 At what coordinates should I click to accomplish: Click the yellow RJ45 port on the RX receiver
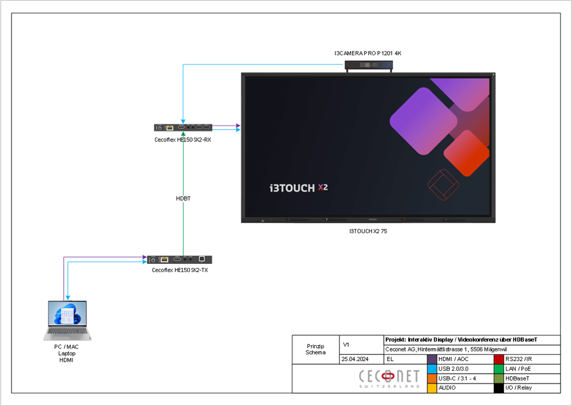[x=169, y=128]
